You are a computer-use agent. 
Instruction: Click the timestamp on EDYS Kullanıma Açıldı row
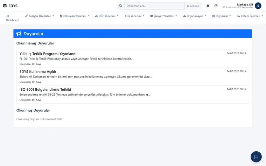point(236,71)
